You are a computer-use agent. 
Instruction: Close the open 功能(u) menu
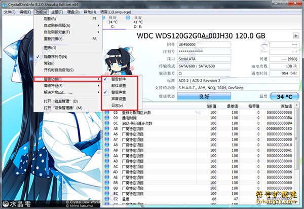coord(42,12)
